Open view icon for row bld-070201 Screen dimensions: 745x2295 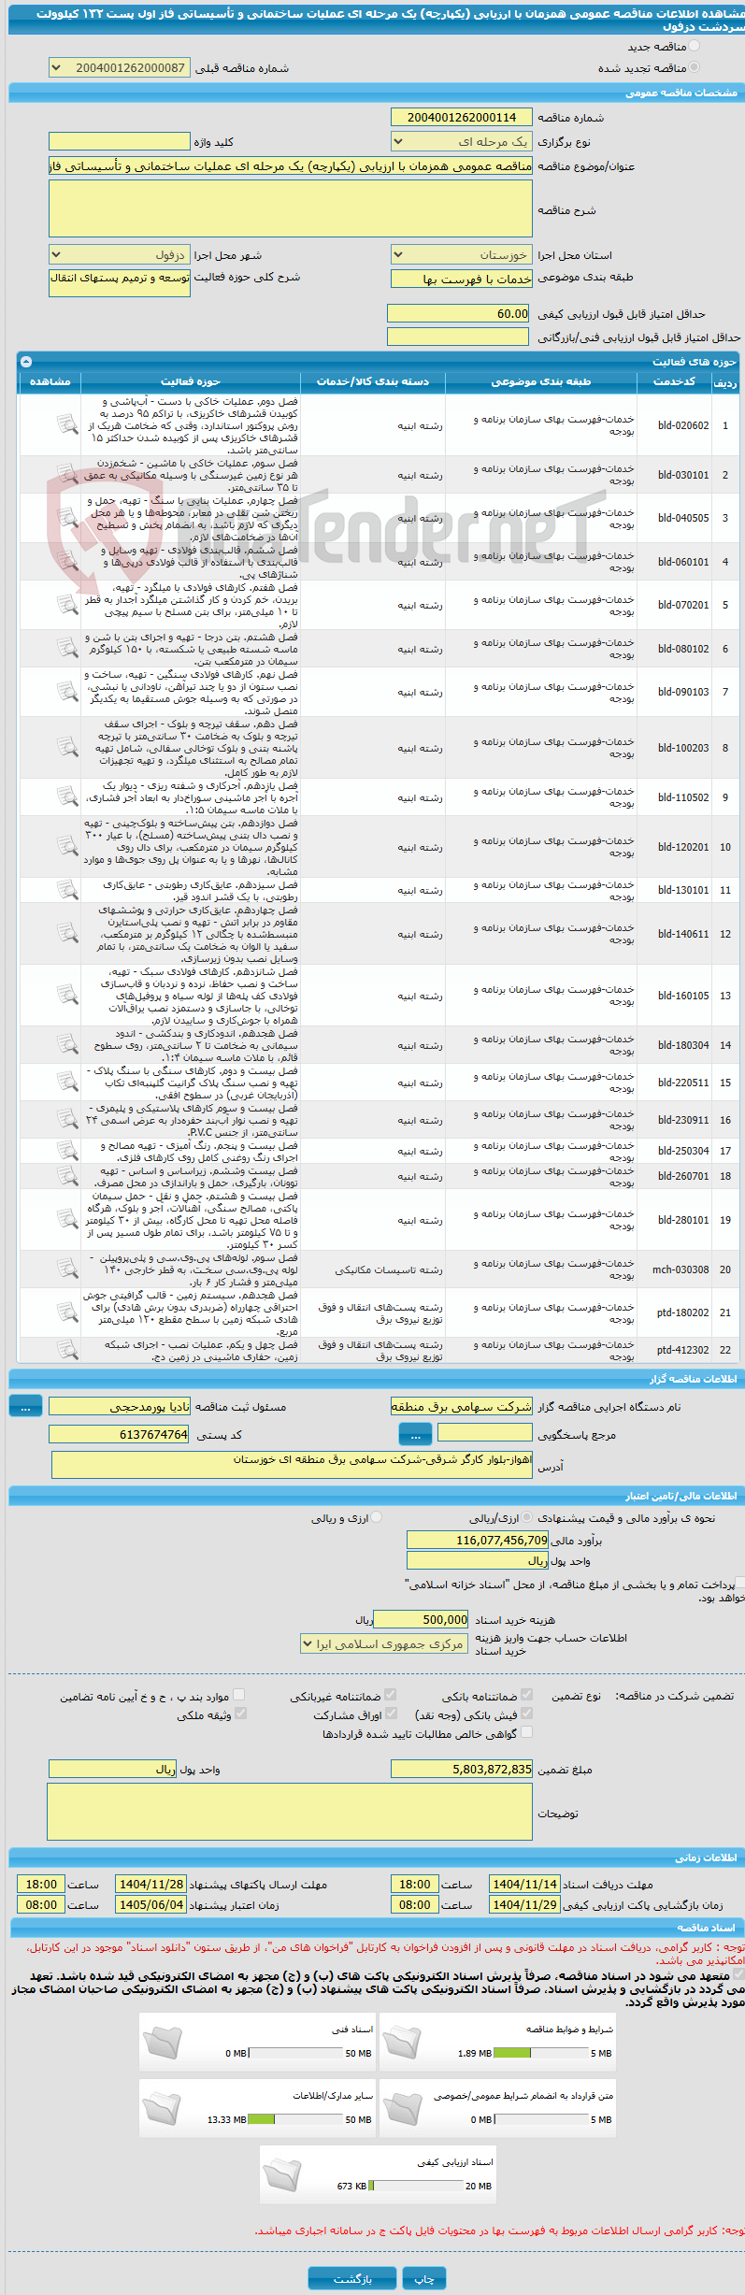[x=67, y=605]
